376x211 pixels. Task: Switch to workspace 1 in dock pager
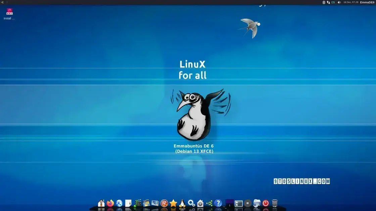coord(230,203)
